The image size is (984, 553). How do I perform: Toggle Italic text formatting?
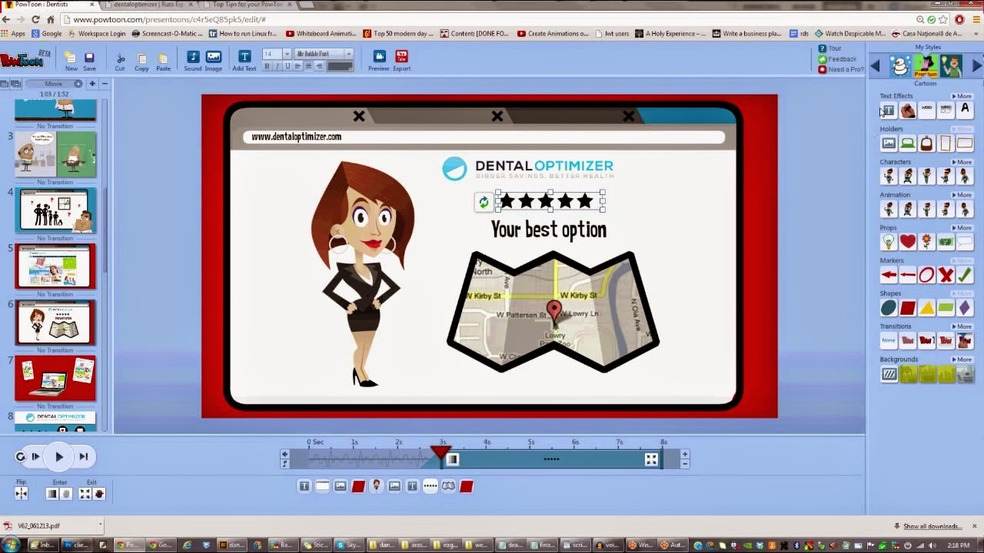pos(277,67)
